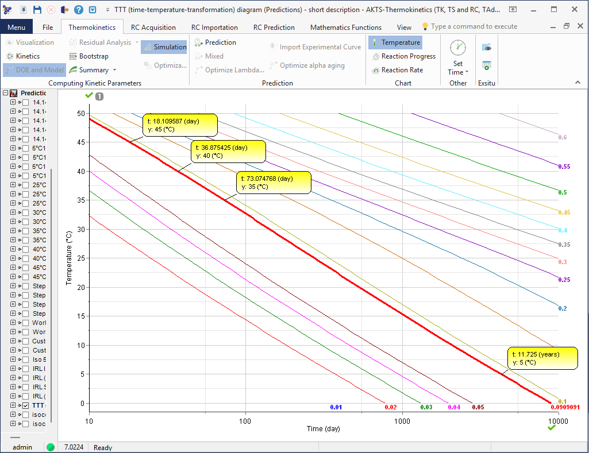The height and width of the screenshot is (453, 589).
Task: Click the Save disk icon in title bar
Action: (x=37, y=10)
